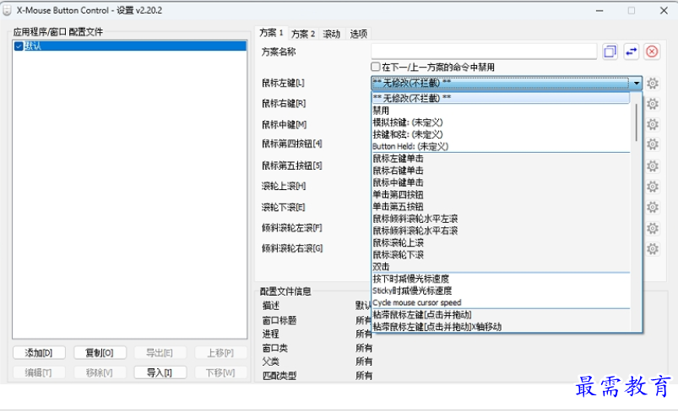Select 单击第五按钮 option
The width and height of the screenshot is (678, 413).
point(501,207)
